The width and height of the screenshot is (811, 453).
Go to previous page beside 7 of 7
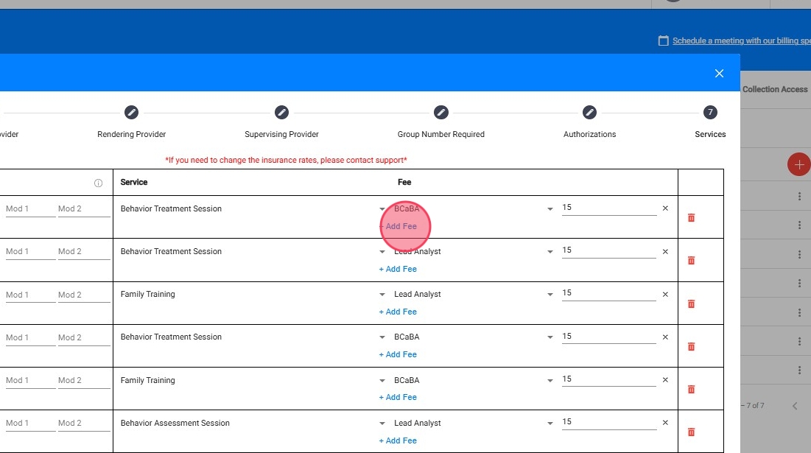pyautogui.click(x=795, y=406)
